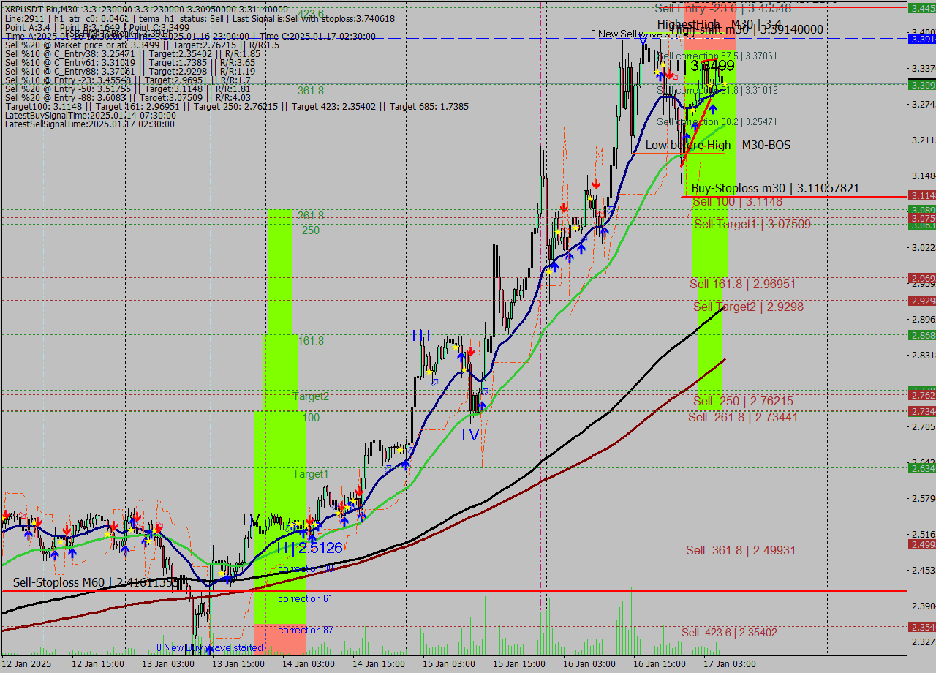This screenshot has width=936, height=673.
Task: Click the 'HighestHigh M30 | 3.4' label
Action: pos(719,24)
